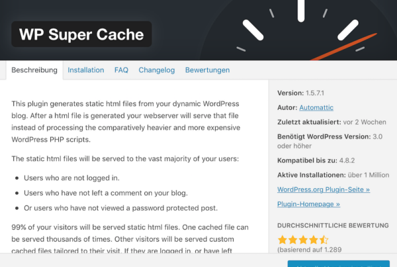
Task: Click the first rating star
Action: pyautogui.click(x=283, y=239)
